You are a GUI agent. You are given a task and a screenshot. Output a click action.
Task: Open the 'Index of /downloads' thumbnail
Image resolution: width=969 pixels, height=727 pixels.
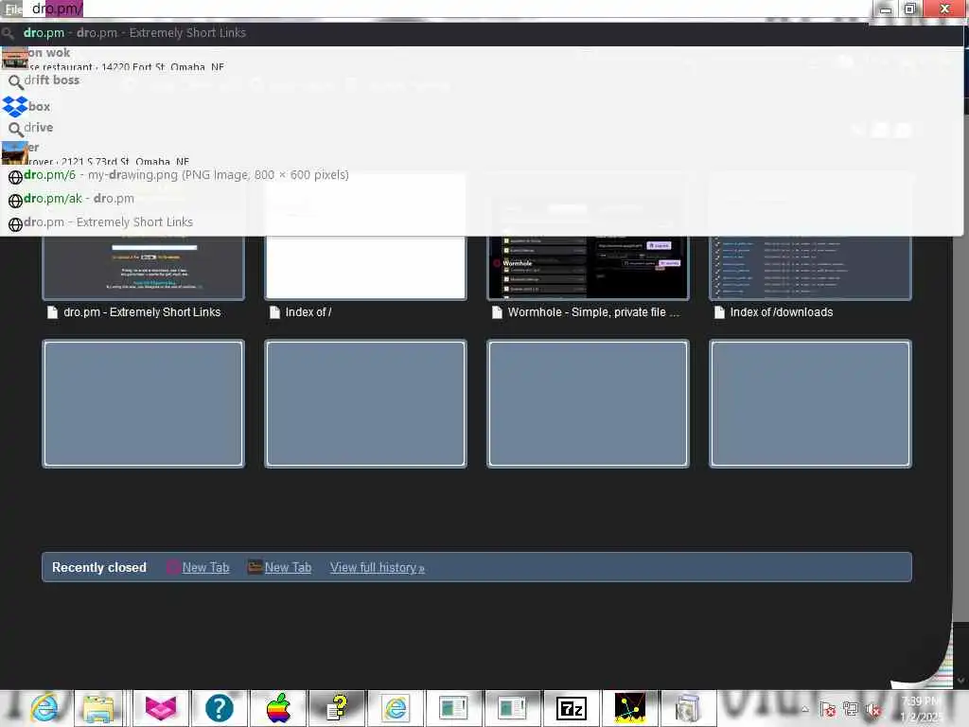[810, 266]
